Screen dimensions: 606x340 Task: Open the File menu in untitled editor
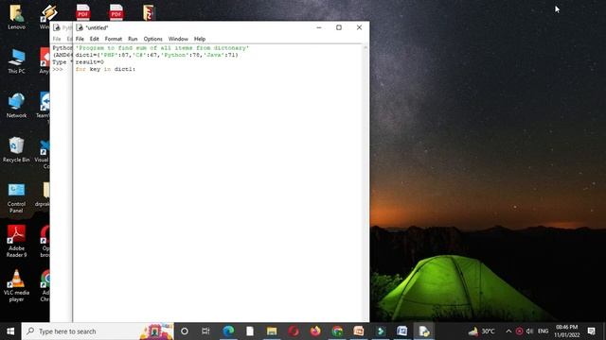coord(80,39)
